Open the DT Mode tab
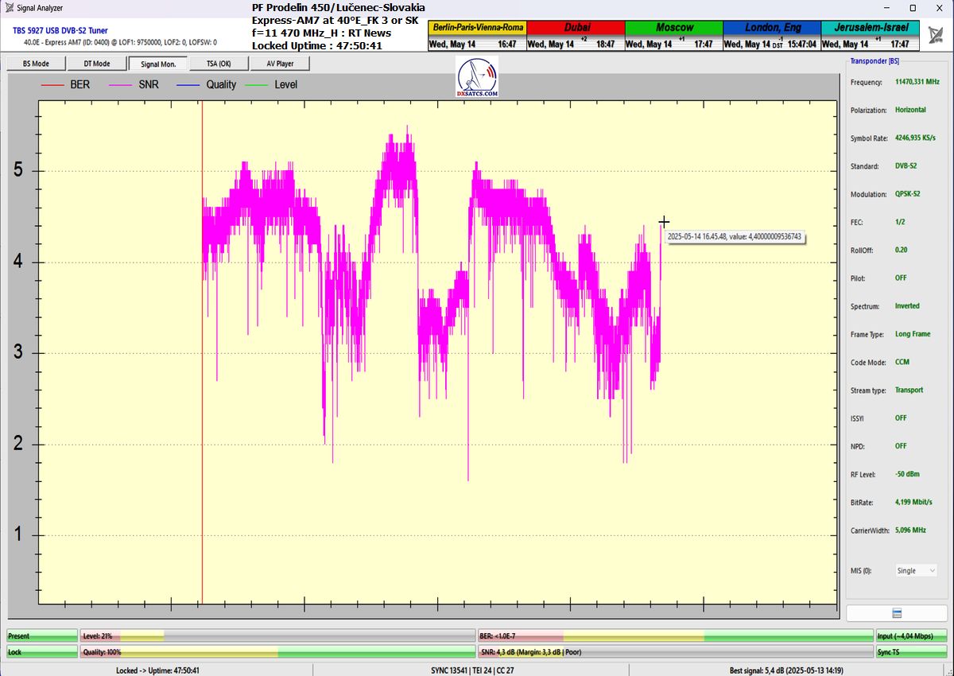This screenshot has height=676, width=954. point(96,64)
